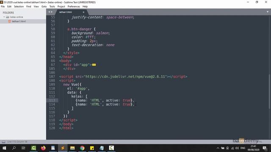Open the volume icon in the system tray
Viewport: 271px width, 152px height.
237,148
